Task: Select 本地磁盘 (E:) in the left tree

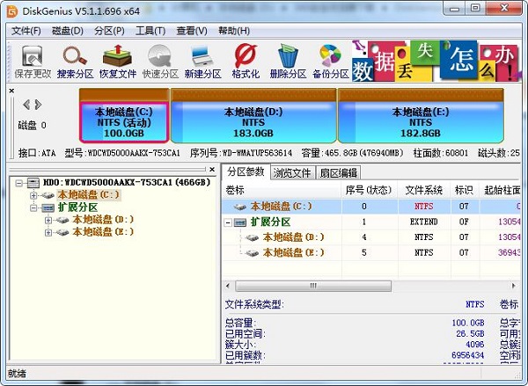Action: click(x=103, y=232)
